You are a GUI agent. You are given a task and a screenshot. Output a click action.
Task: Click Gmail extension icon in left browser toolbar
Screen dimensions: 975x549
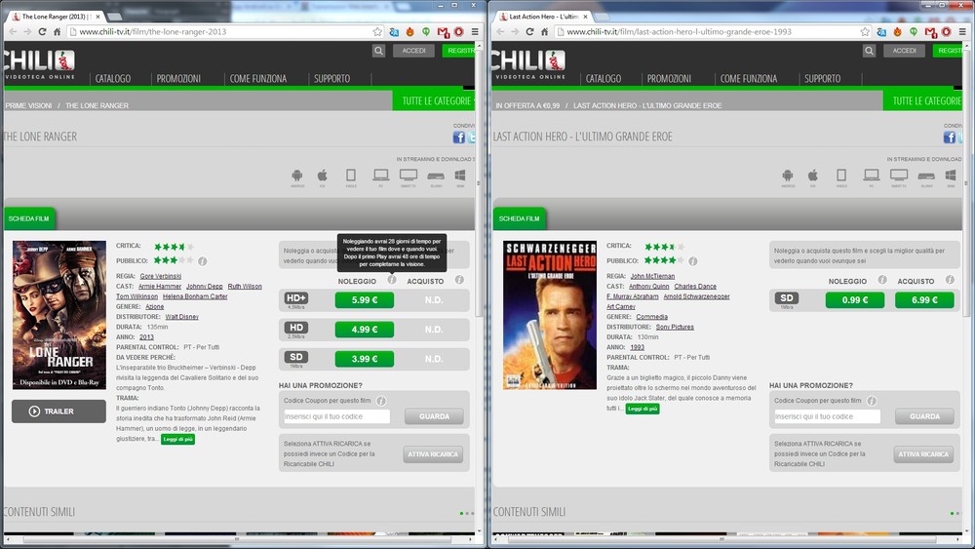(442, 32)
